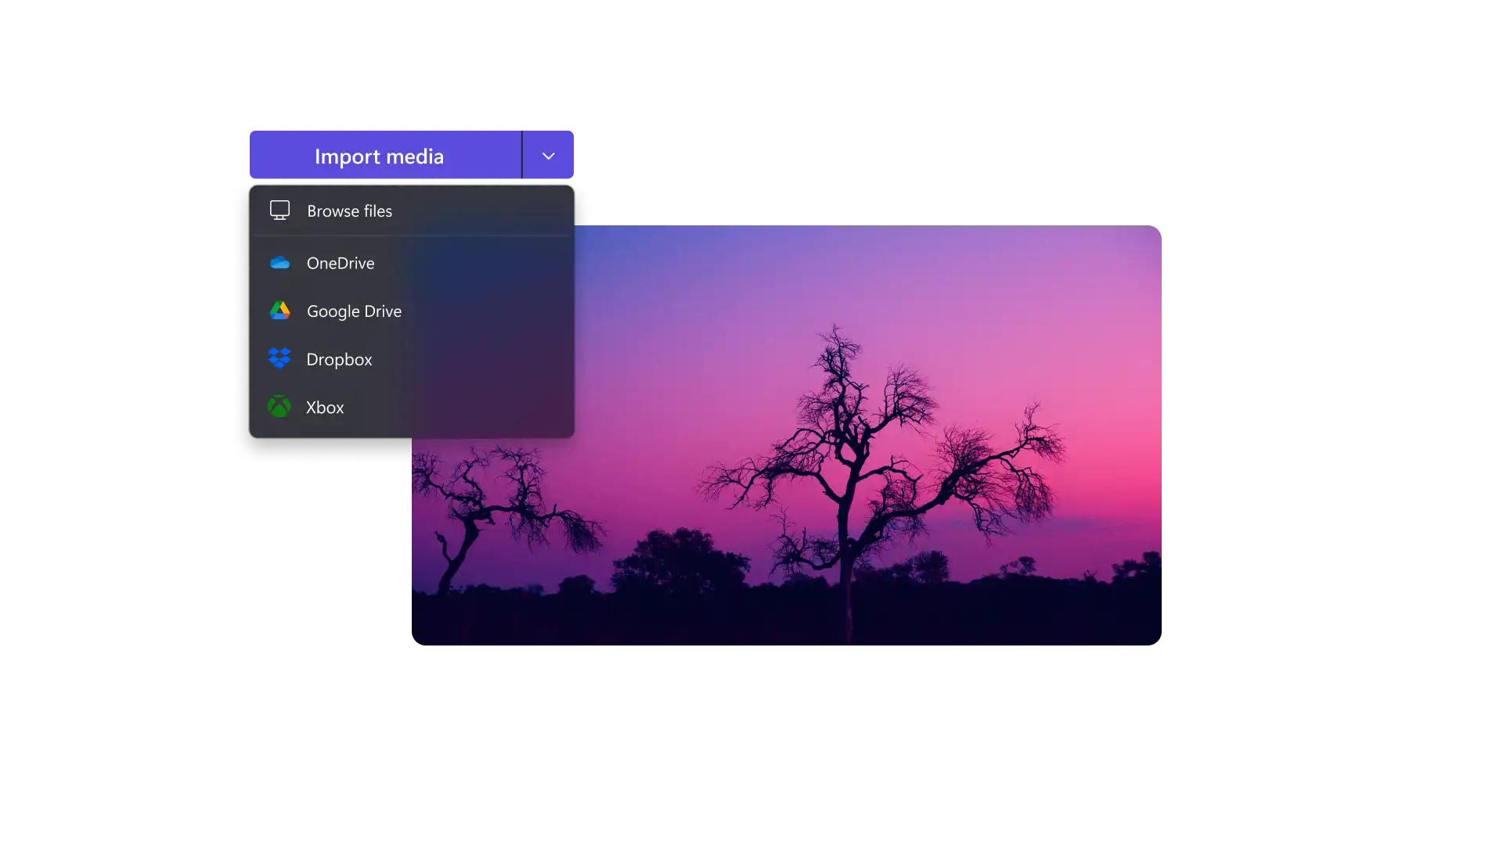Expand the Import media dropdown chevron

click(548, 155)
